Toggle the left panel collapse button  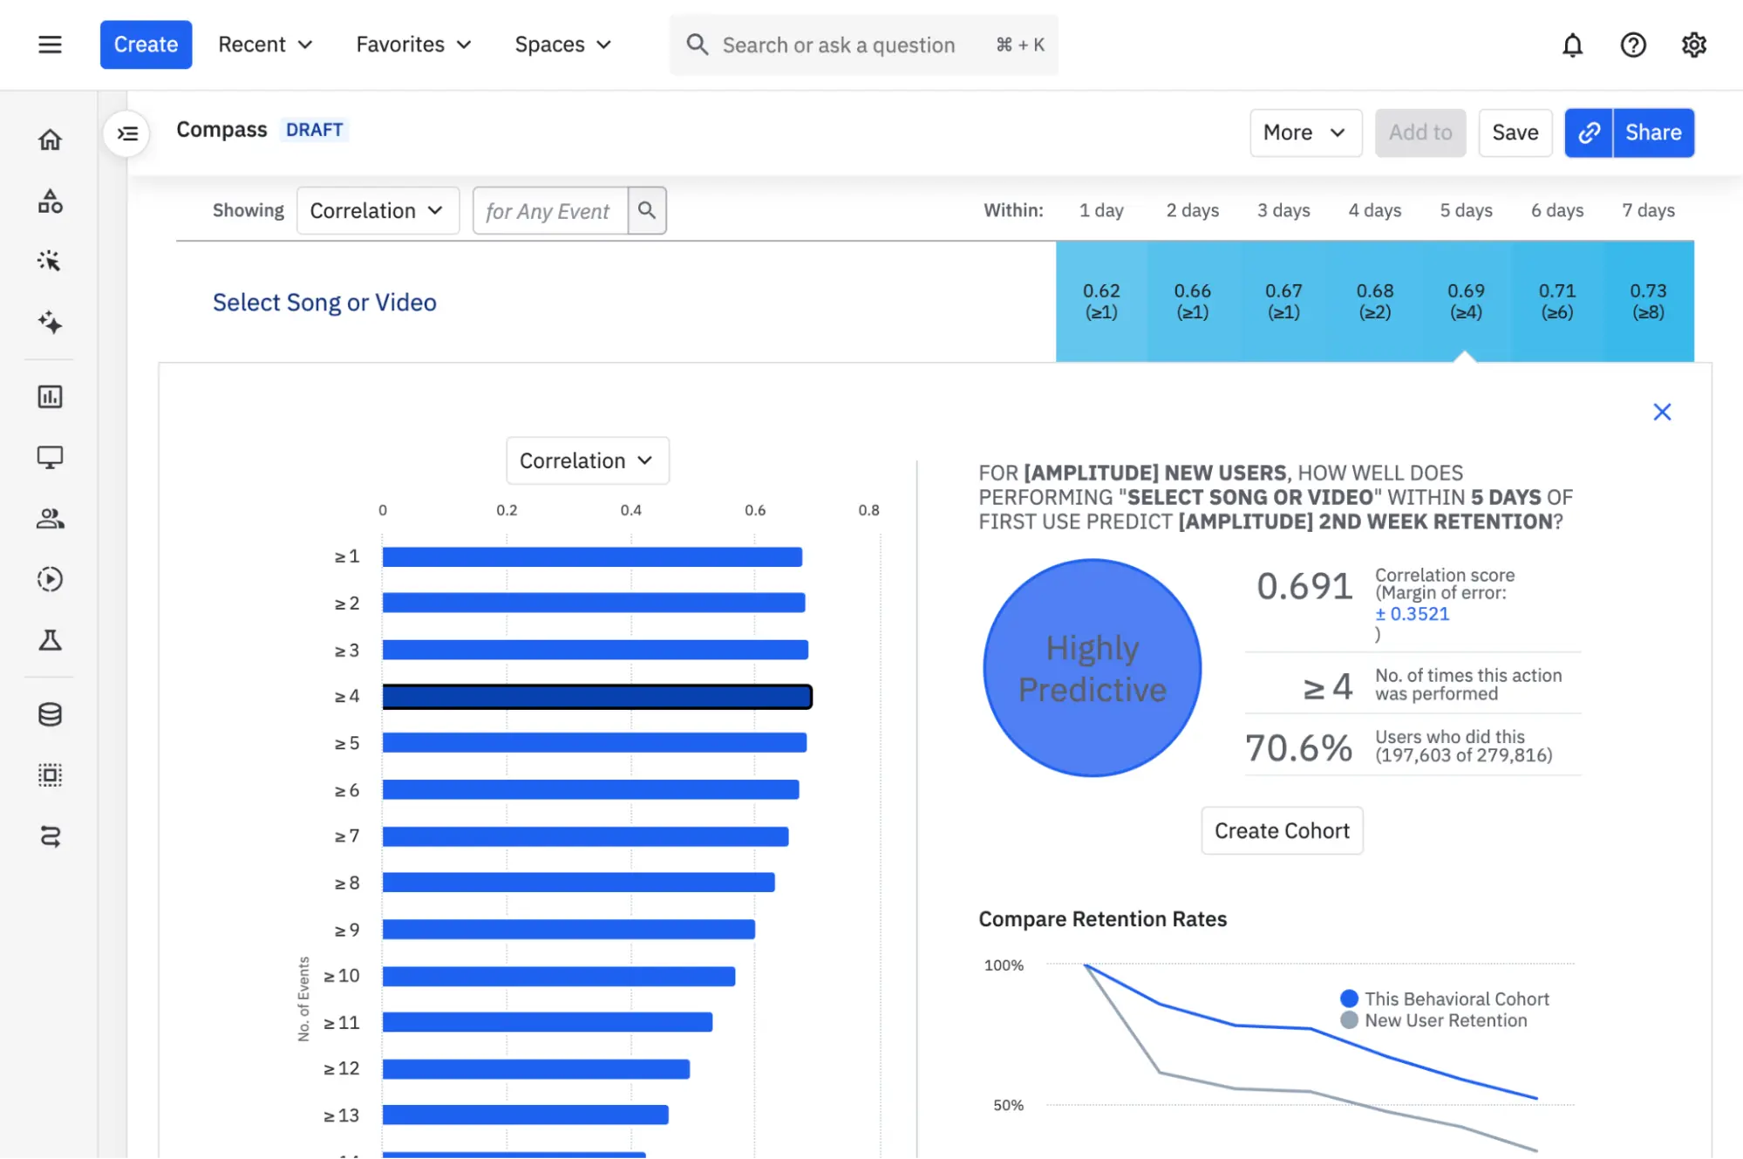(x=127, y=133)
